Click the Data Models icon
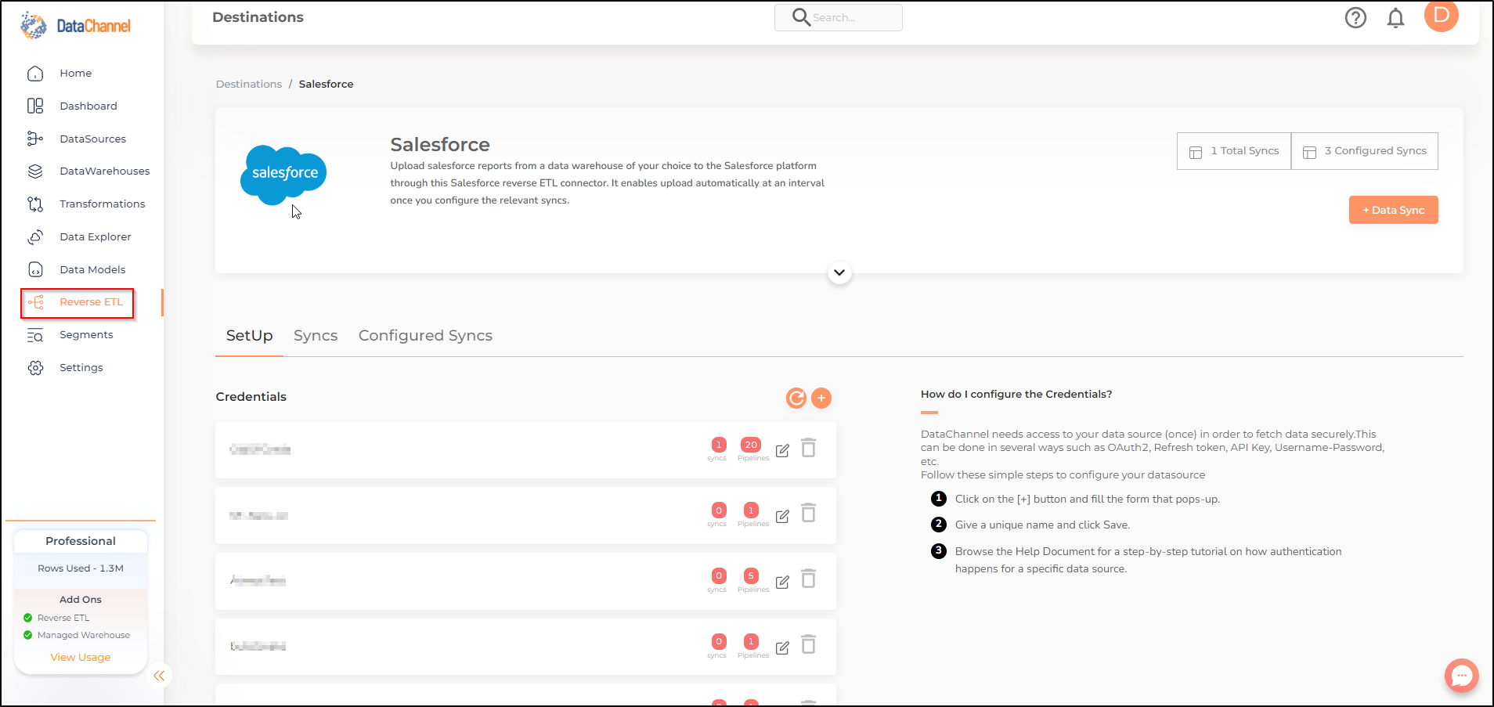This screenshot has width=1494, height=707. coord(35,270)
